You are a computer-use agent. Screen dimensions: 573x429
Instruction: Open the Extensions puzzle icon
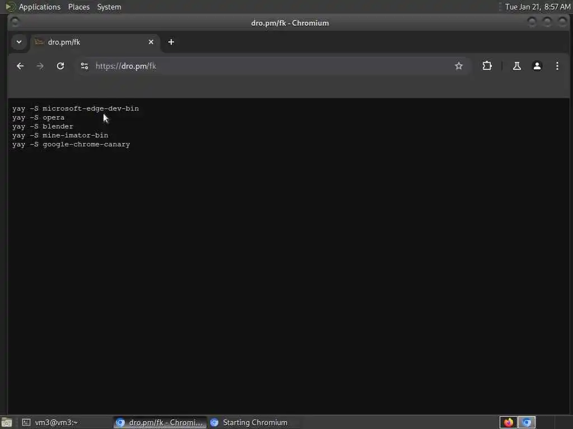coord(487,66)
